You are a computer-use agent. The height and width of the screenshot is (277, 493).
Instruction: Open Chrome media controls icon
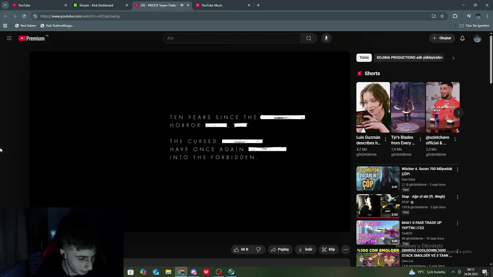tap(469, 16)
